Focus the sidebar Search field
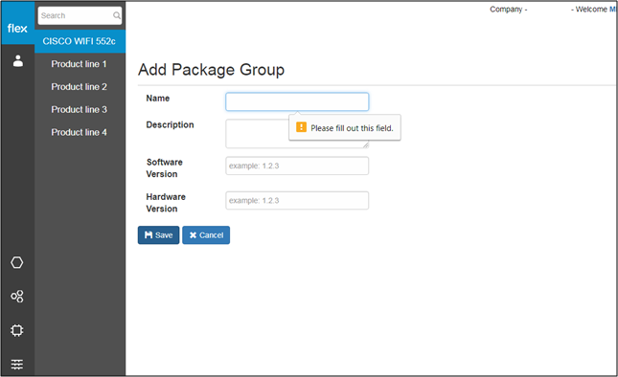 coord(80,15)
